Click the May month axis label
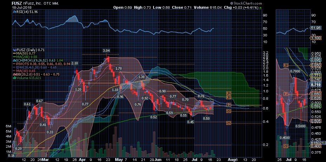 click(x=119, y=160)
